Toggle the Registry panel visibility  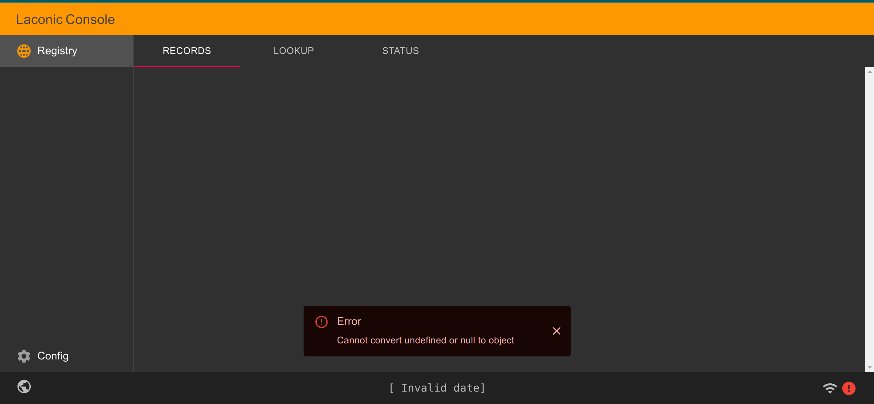point(67,51)
